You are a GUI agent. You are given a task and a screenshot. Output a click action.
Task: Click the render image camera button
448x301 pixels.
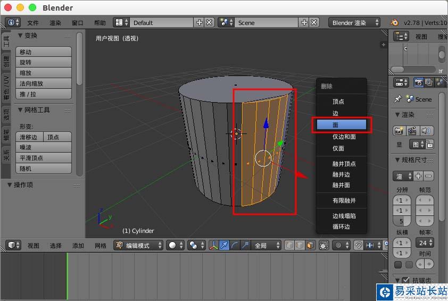[x=399, y=131]
